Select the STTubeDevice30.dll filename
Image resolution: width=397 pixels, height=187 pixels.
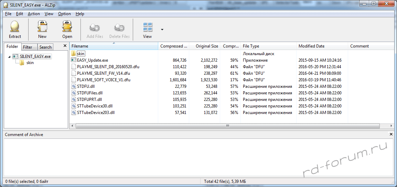[95, 106]
